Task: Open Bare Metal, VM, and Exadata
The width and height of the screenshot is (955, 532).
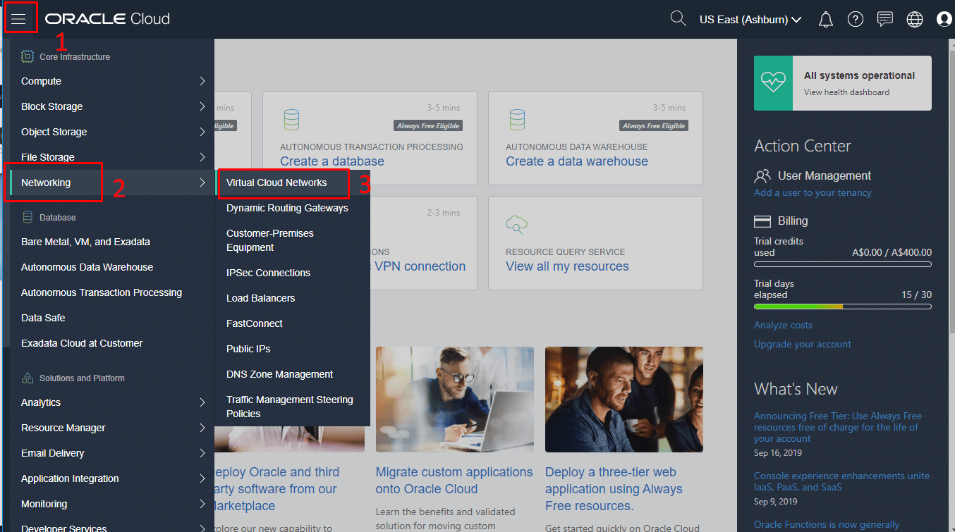Action: pos(85,242)
